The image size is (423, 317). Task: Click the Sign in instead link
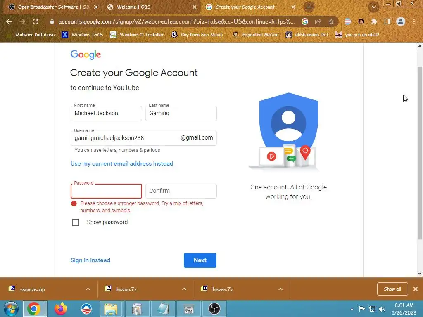90,260
